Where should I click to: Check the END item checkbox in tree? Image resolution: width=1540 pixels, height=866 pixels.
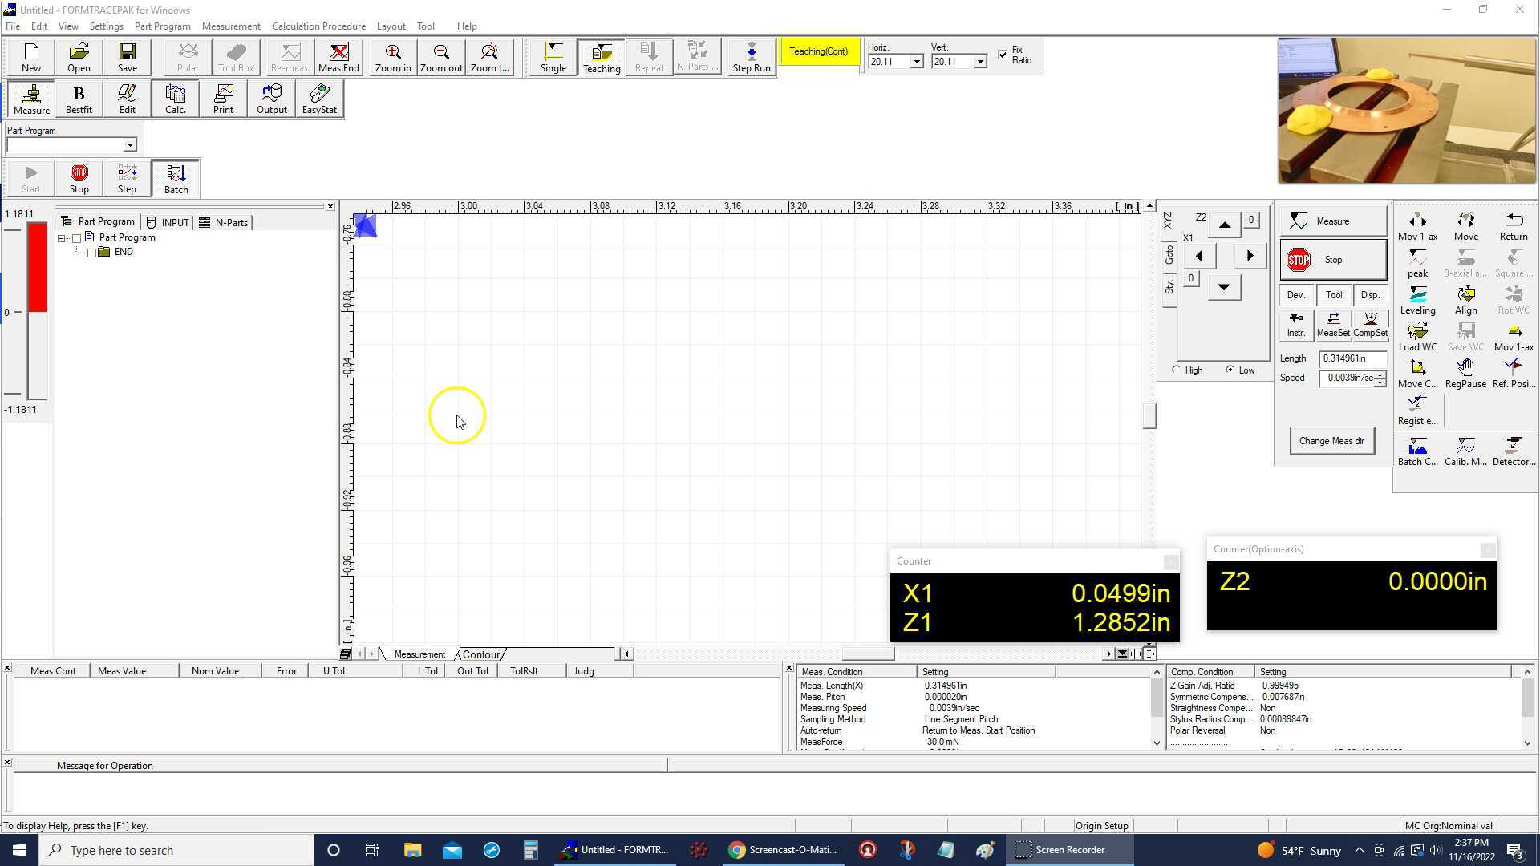tap(91, 253)
